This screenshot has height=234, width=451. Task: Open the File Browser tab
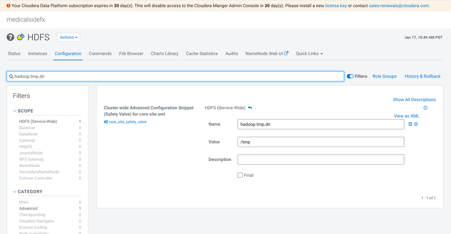[131, 54]
